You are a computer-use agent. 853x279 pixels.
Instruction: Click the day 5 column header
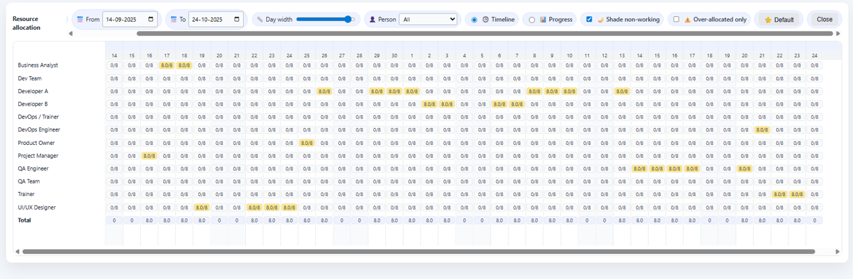click(482, 55)
